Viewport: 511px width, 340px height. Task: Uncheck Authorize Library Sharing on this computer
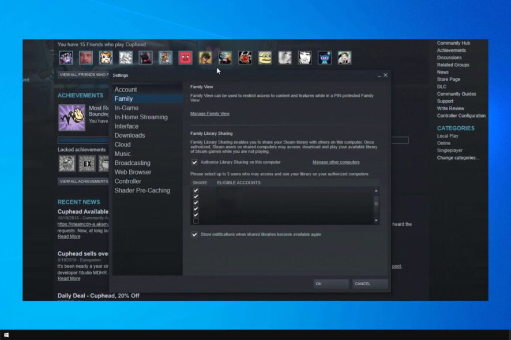pyautogui.click(x=195, y=163)
